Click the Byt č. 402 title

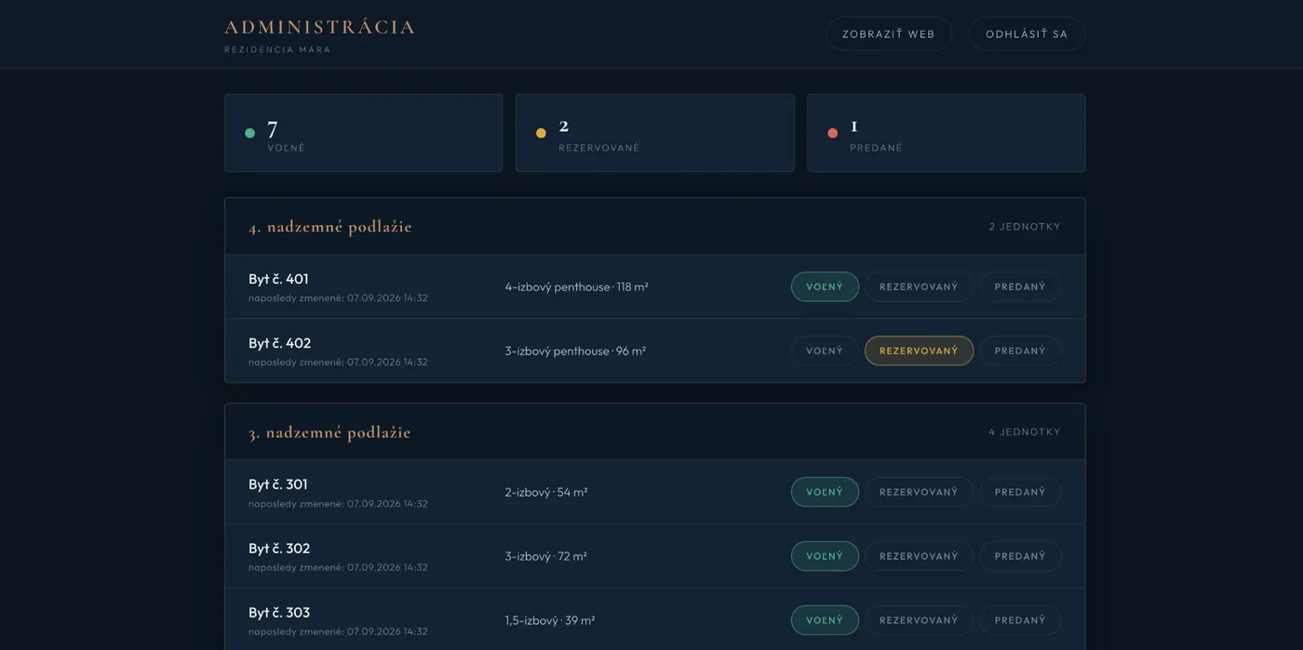[x=279, y=343]
